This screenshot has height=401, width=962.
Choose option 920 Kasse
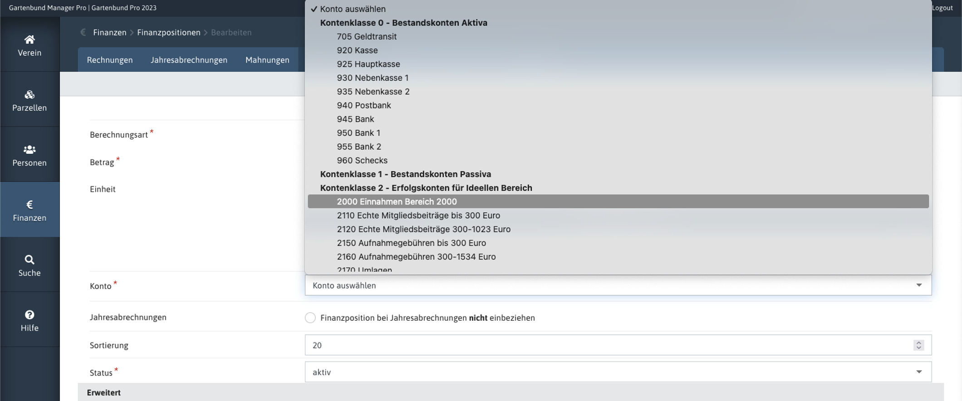(x=618, y=50)
